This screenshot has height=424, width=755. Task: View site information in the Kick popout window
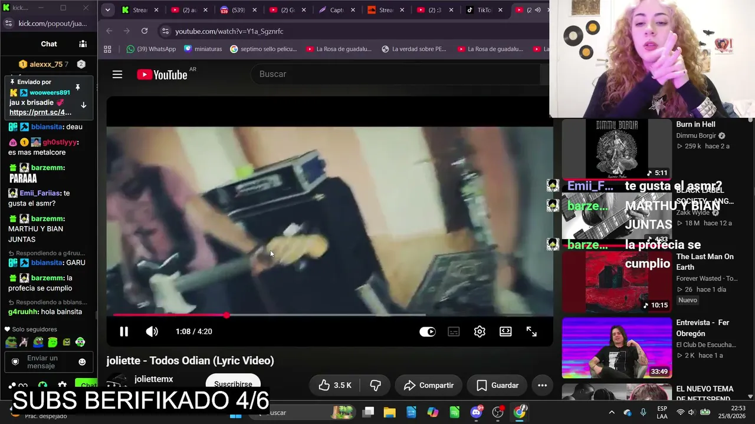pos(8,23)
